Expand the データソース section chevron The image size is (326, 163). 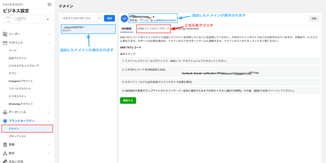(x=49, y=112)
